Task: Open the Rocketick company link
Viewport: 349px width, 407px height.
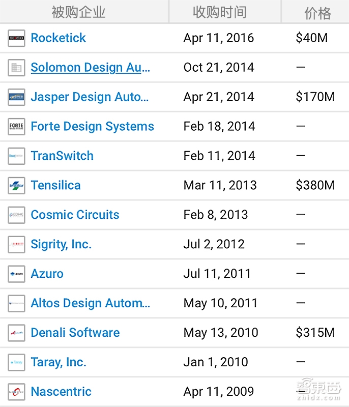Action: (x=58, y=38)
